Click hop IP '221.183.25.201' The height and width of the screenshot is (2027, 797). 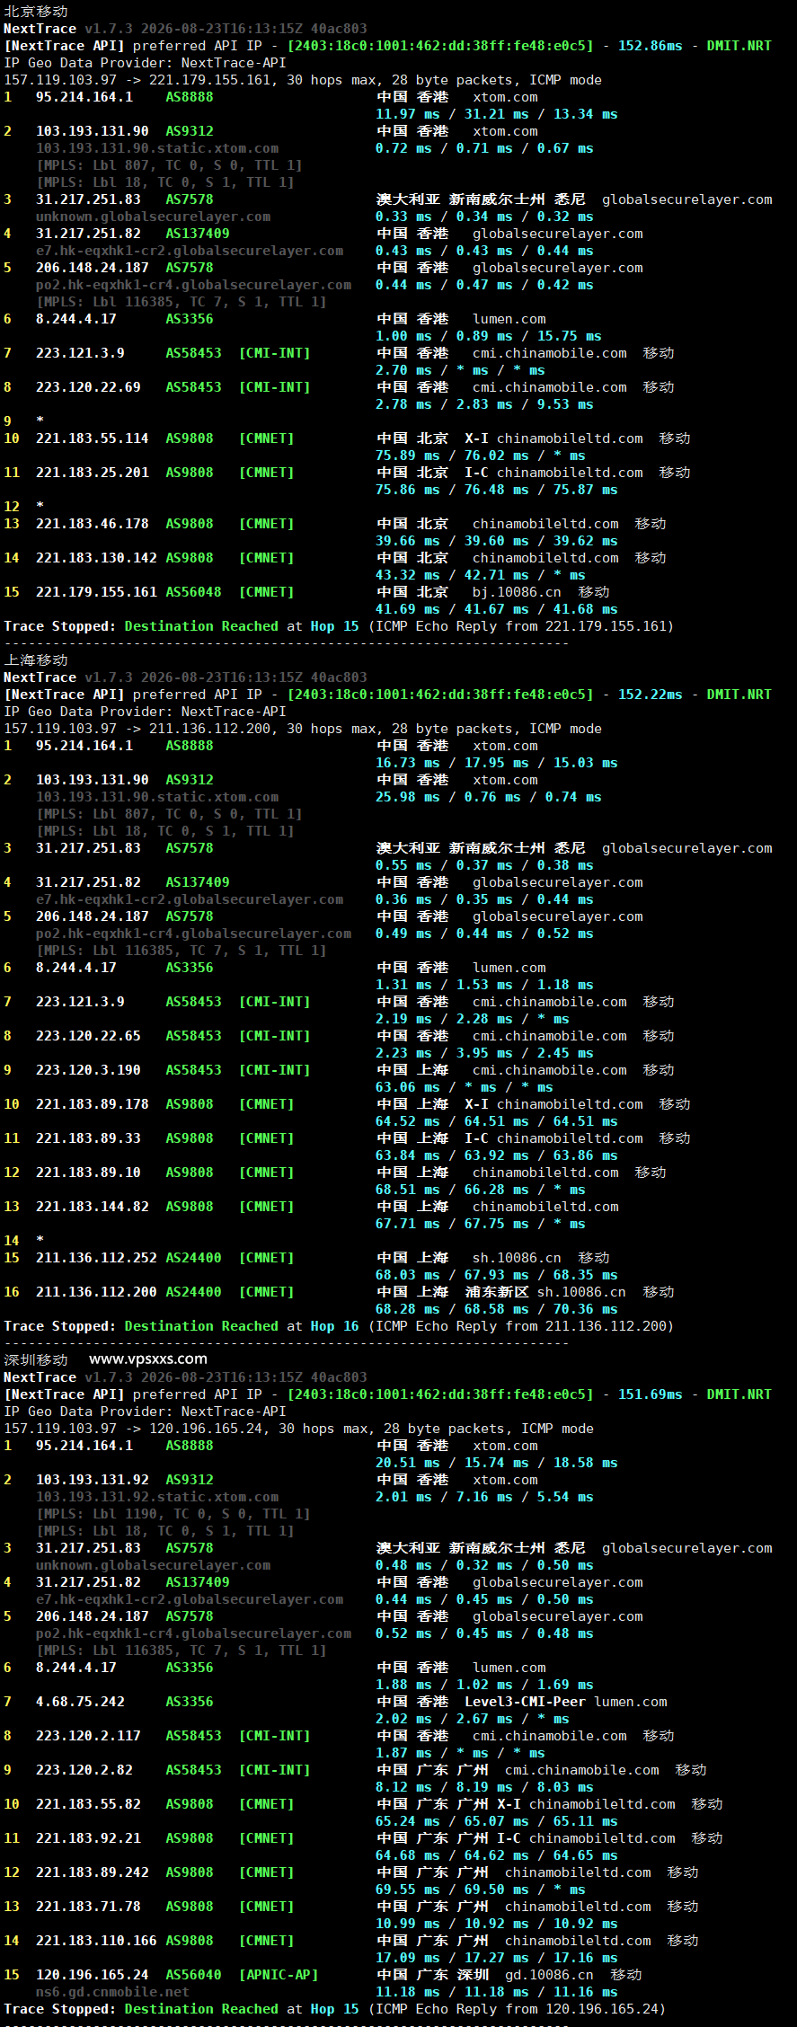pos(93,473)
